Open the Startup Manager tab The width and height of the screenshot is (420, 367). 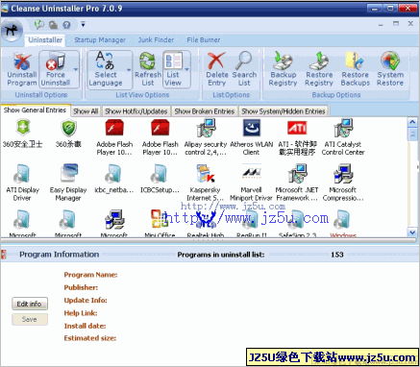[x=100, y=40]
